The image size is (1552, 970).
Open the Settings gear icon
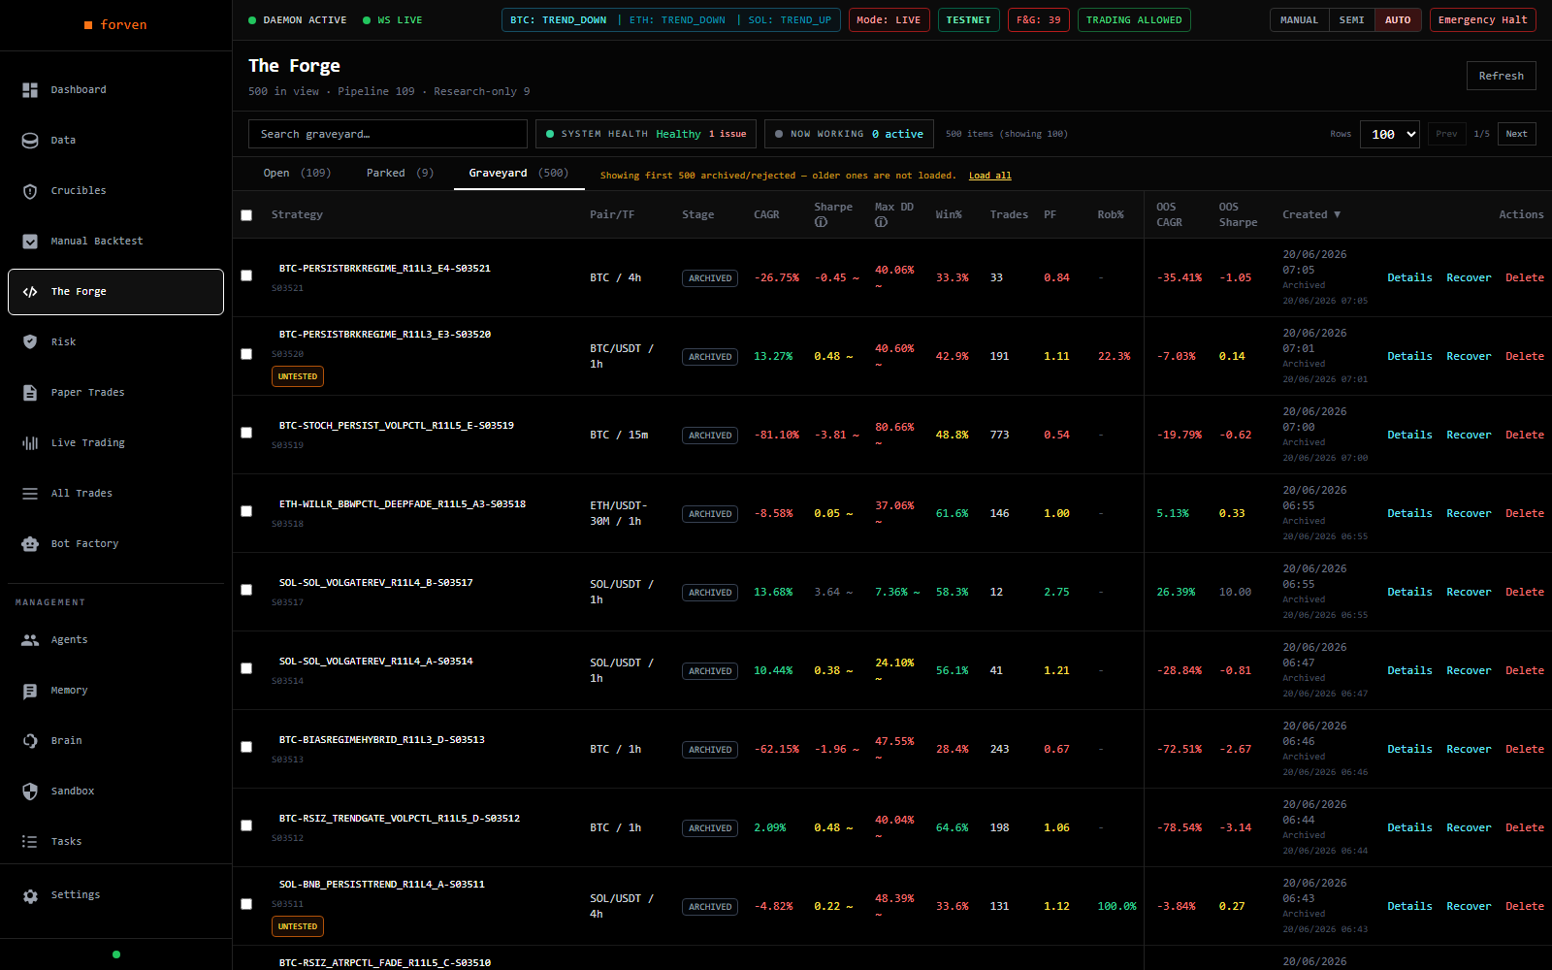(x=30, y=896)
